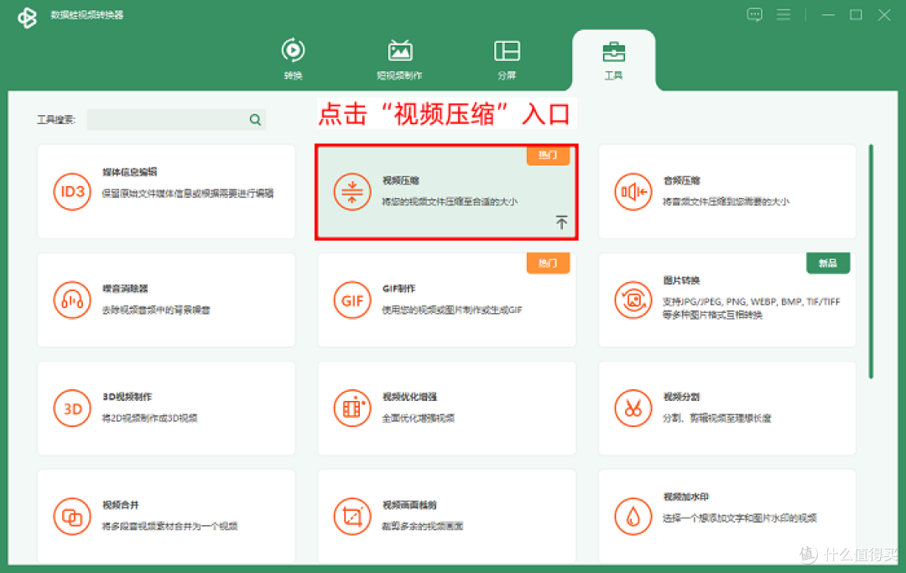Click description 全面优化增强视频

click(419, 418)
